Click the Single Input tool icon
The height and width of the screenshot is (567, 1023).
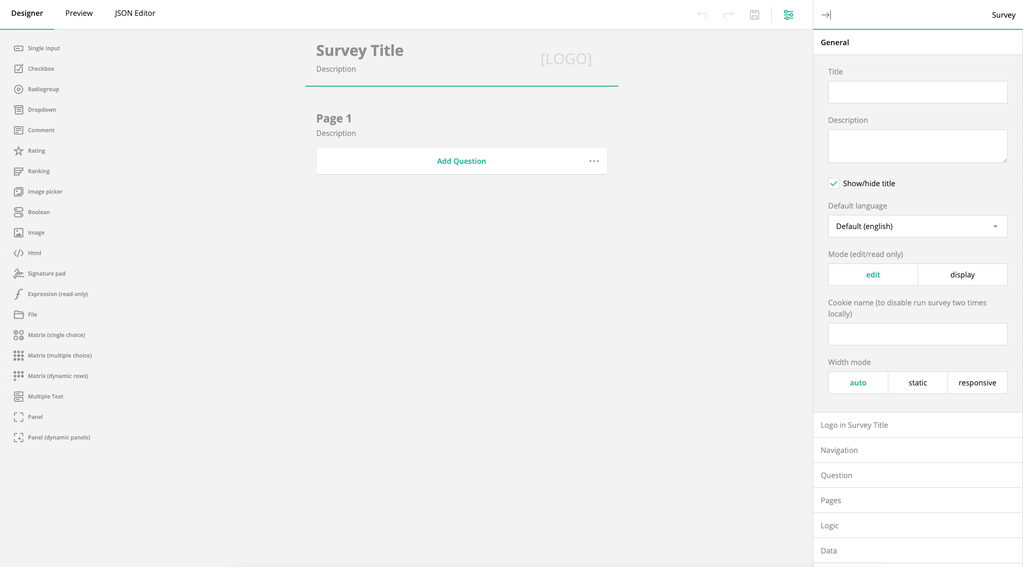point(19,48)
